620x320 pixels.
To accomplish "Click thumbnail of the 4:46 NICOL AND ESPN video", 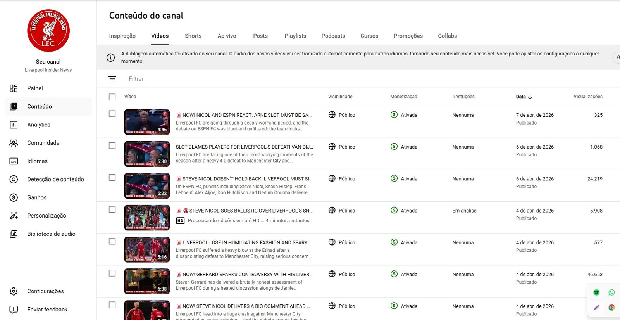I will click(147, 122).
